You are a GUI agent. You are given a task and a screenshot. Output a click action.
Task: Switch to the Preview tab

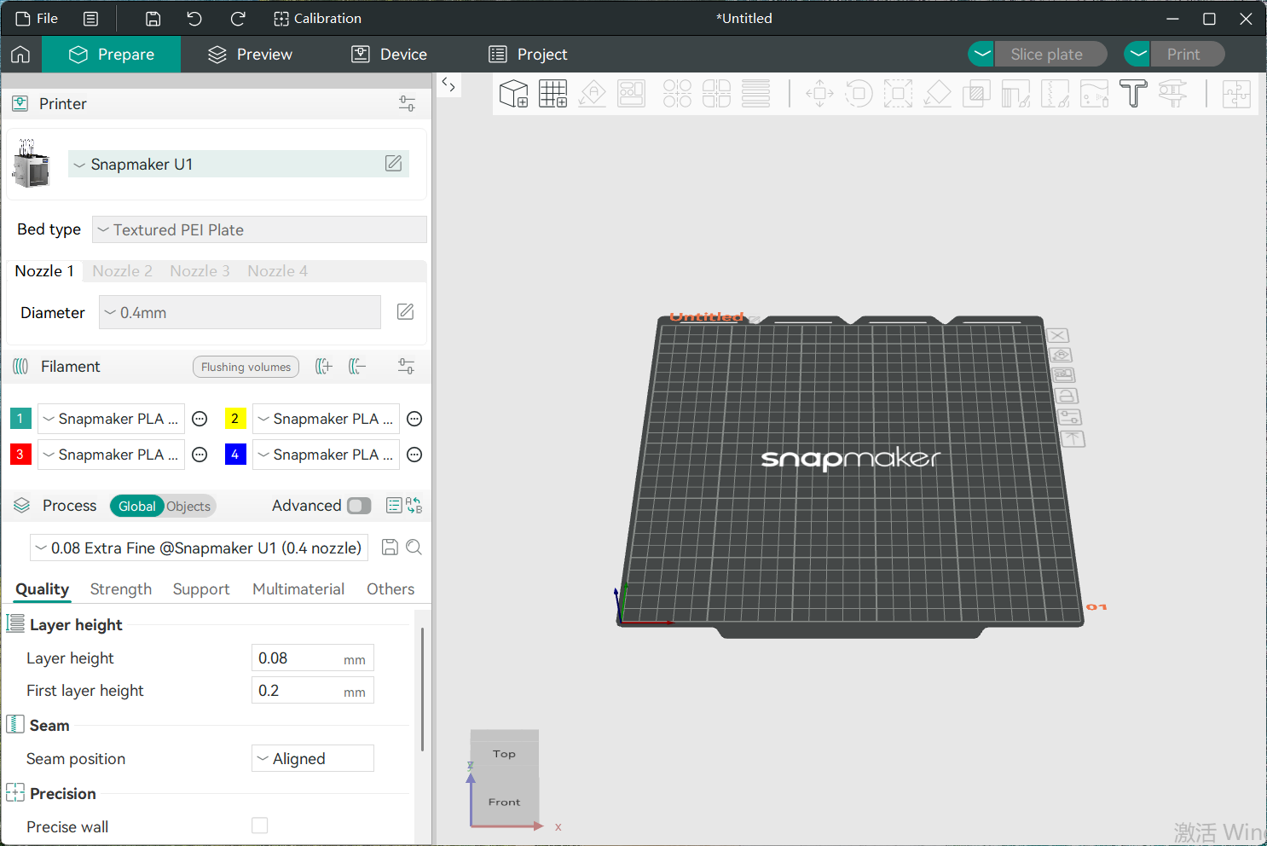coord(250,55)
